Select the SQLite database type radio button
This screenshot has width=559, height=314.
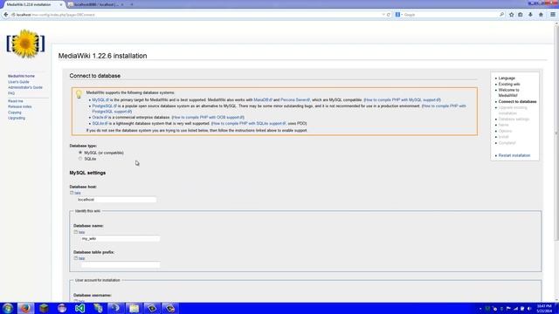point(80,159)
